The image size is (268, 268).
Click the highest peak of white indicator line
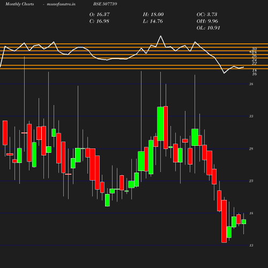click(161, 36)
